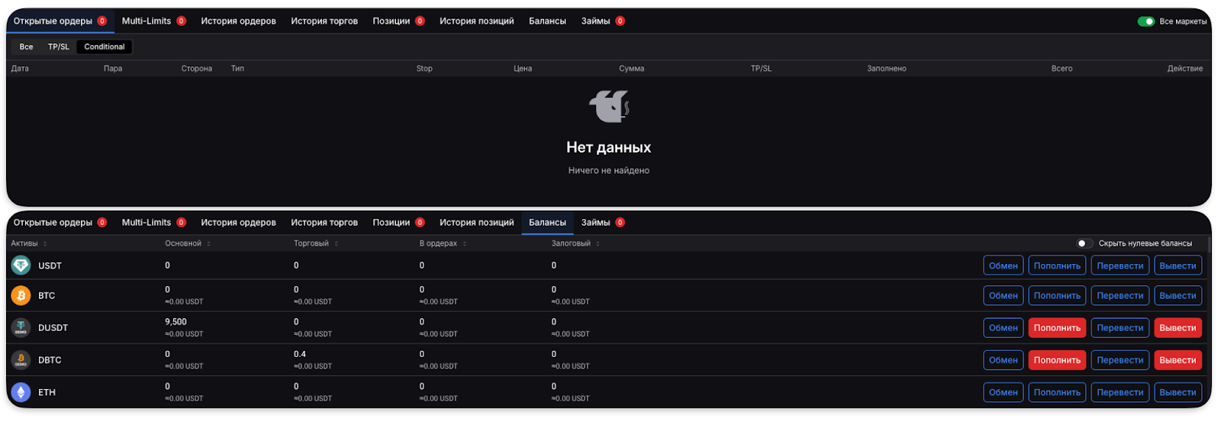Open 'История ордеров' tab in top panel
1221x421 pixels.
(x=238, y=21)
